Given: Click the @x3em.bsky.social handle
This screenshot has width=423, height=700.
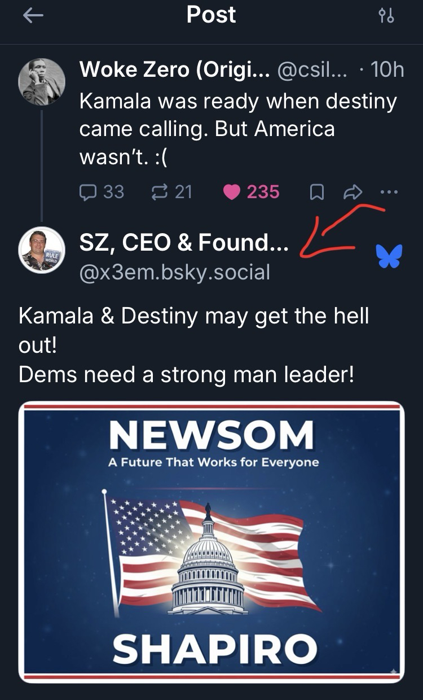Looking at the screenshot, I should coord(174,272).
